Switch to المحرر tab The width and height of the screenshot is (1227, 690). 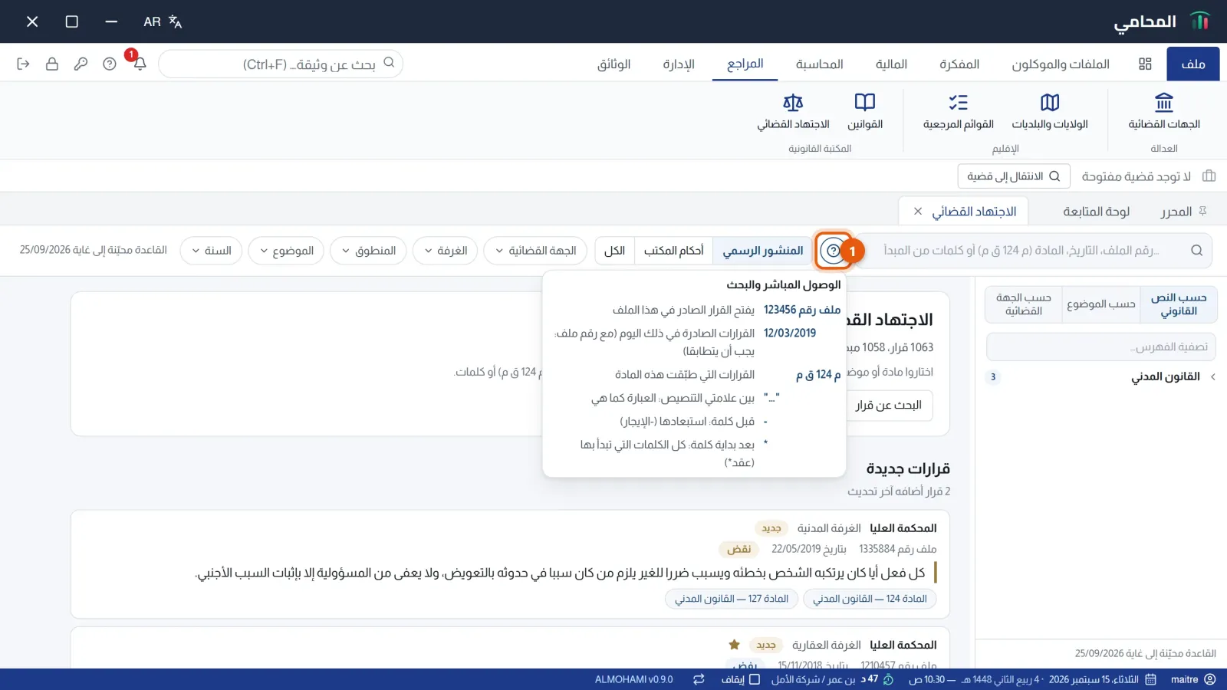(1176, 211)
